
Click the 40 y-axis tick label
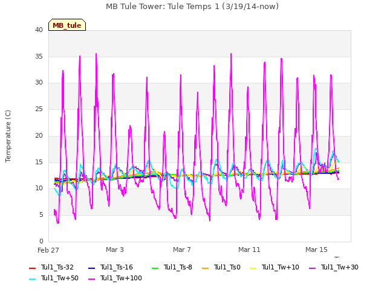pyautogui.click(x=39, y=30)
